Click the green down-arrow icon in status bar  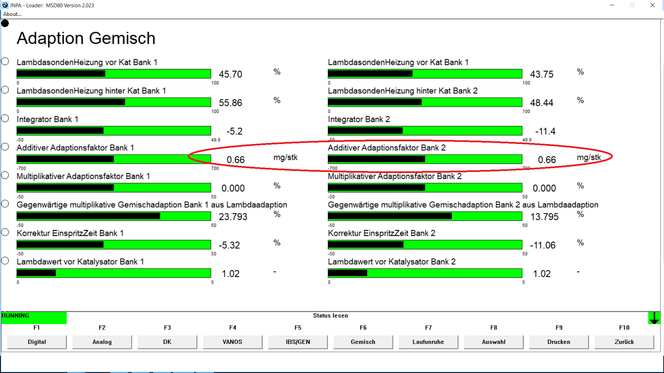click(x=654, y=318)
